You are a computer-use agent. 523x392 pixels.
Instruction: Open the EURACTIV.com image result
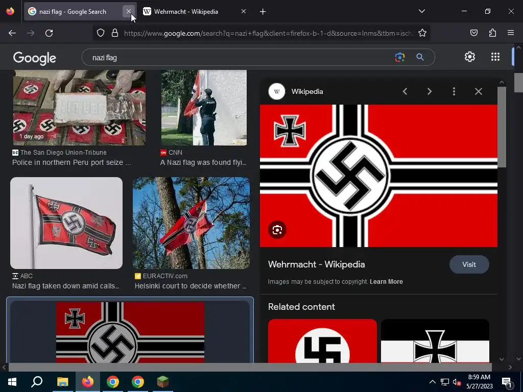pos(191,223)
